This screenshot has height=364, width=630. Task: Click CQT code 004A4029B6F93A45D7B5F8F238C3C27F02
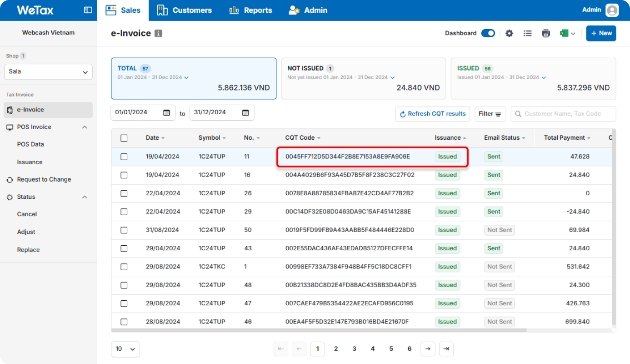point(350,175)
